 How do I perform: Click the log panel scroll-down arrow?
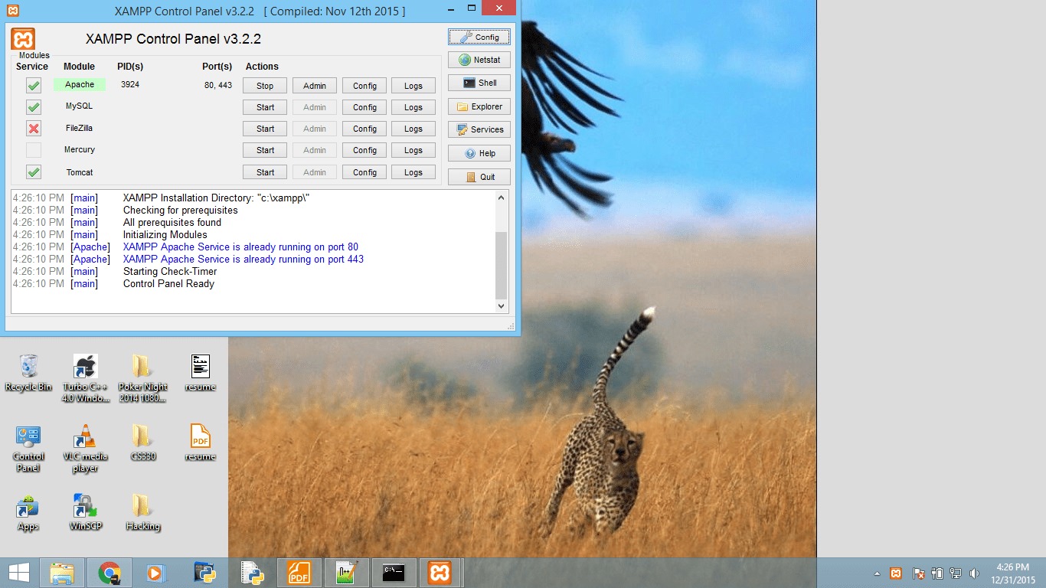coord(502,305)
